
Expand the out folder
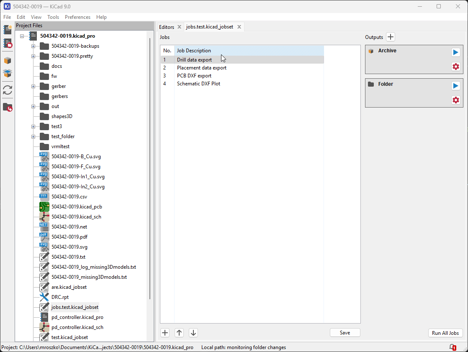pyautogui.click(x=33, y=106)
